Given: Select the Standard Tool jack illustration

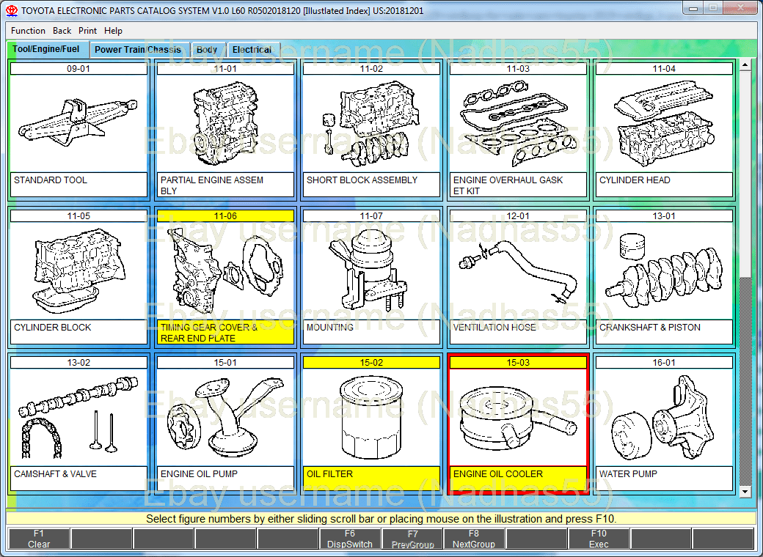Looking at the screenshot, I should point(79,123).
